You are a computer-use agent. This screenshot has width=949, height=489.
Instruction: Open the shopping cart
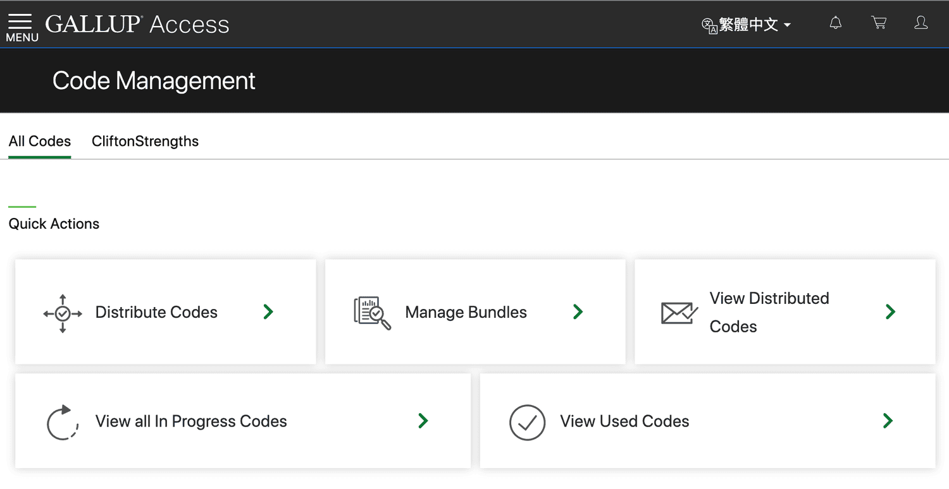coord(879,23)
